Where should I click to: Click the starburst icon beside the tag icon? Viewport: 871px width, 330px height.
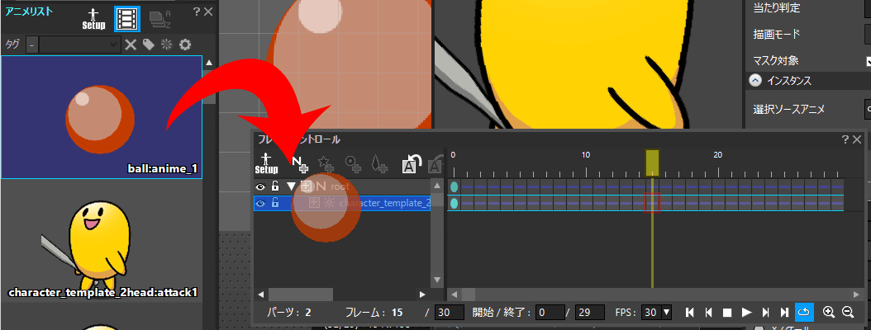166,45
